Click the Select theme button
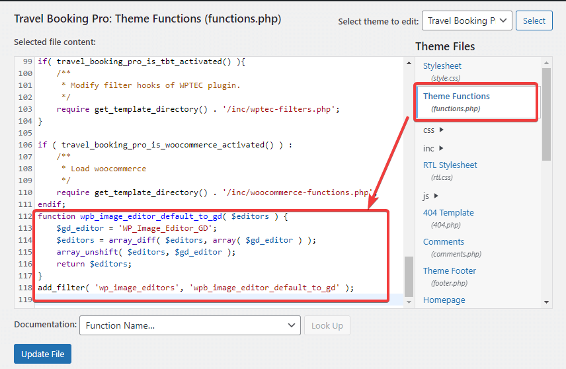The height and width of the screenshot is (369, 566). (534, 21)
